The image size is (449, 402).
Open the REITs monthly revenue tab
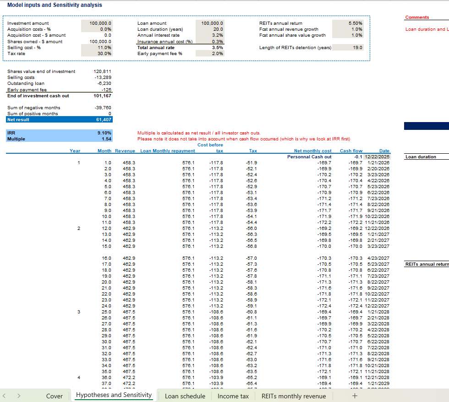[293, 396]
